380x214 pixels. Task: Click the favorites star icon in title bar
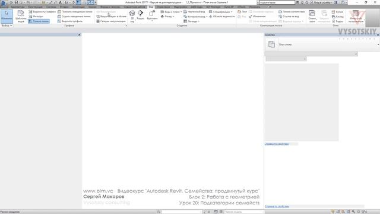tap(307, 2)
